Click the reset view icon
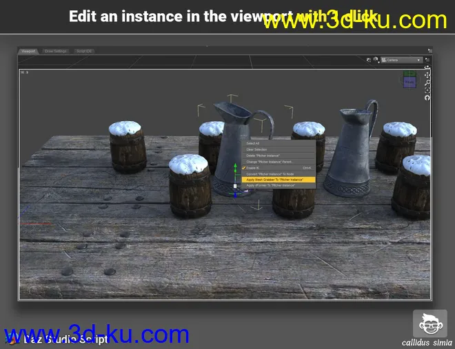Screen dimensions: 455x349 click(x=427, y=98)
